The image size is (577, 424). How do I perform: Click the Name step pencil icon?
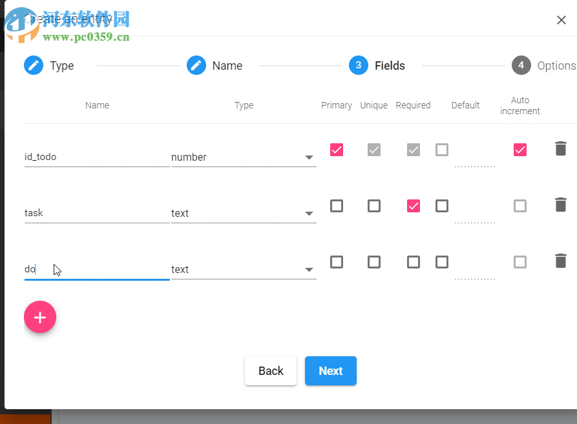(x=196, y=65)
